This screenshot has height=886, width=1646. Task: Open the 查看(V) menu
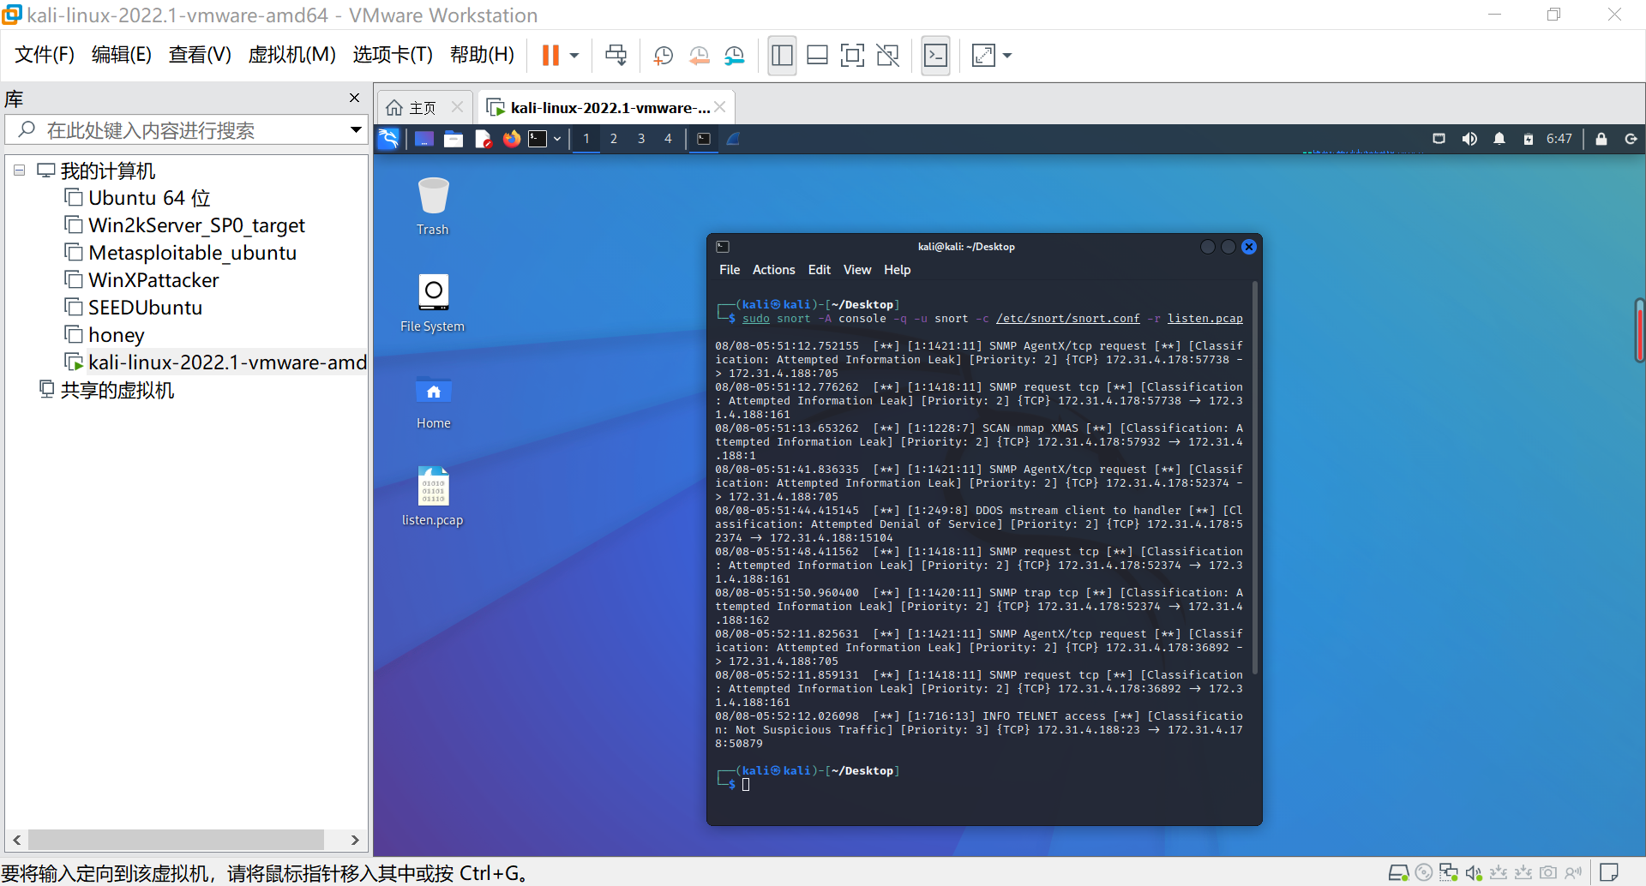coord(200,55)
